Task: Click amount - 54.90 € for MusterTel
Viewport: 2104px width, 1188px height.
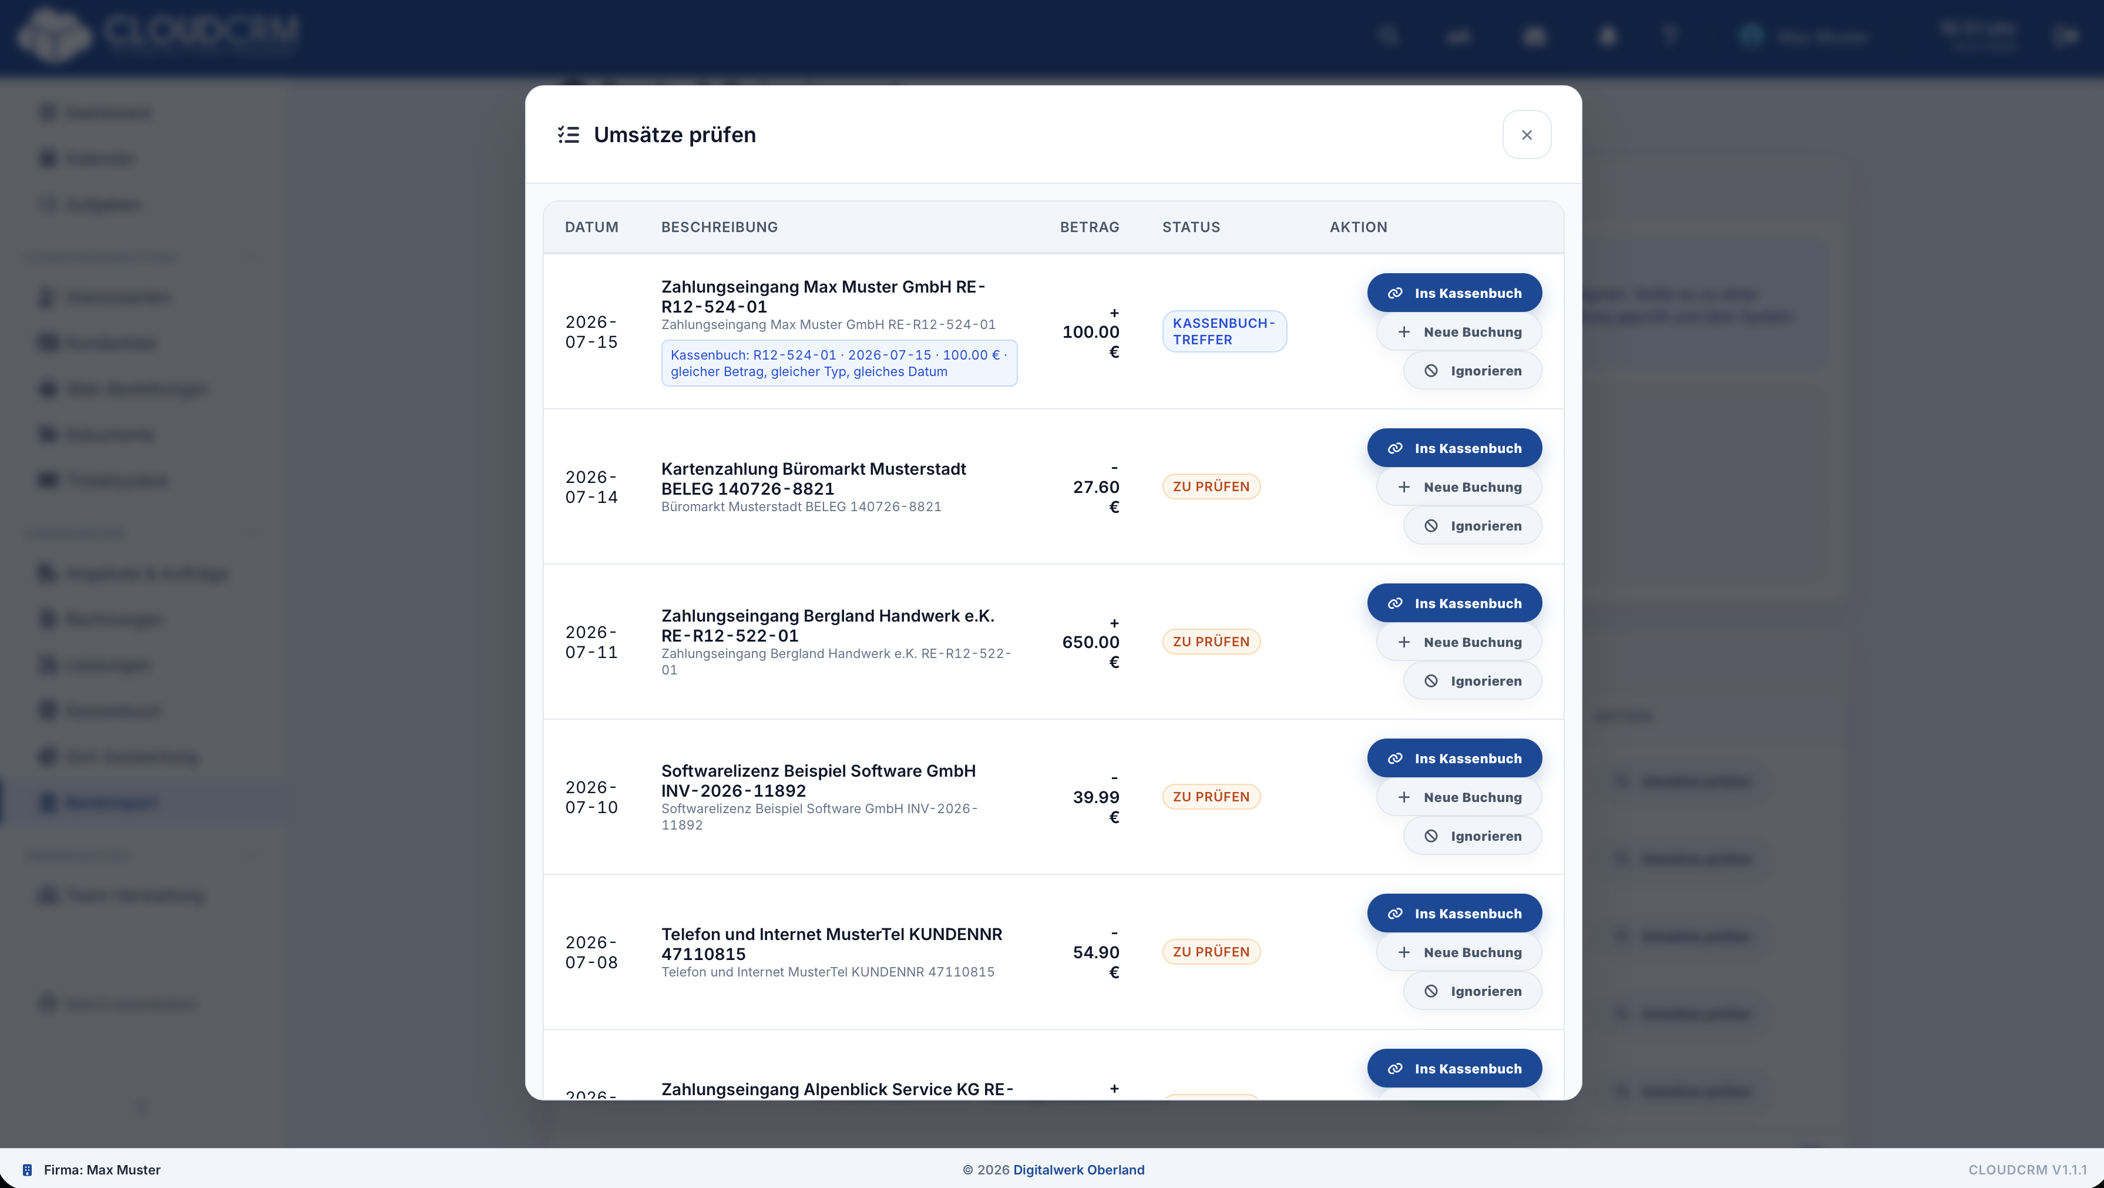Action: coord(1095,954)
